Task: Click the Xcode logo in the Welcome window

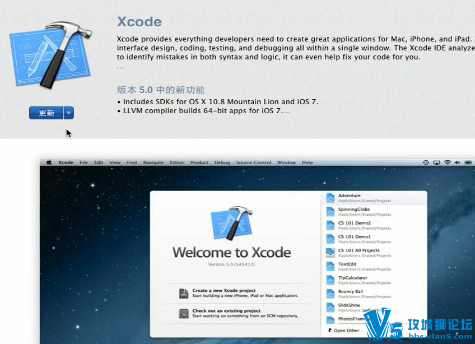Action: coord(232,224)
